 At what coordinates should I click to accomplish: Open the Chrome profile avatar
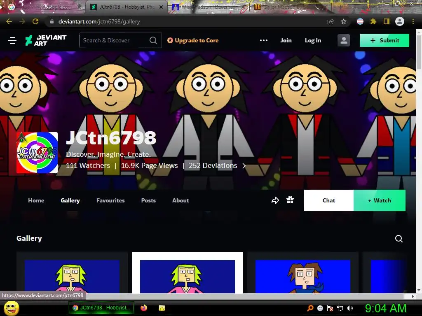tap(400, 21)
